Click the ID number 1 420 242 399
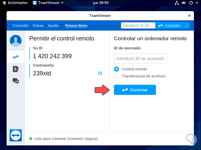201x150 pixels. 52,56
